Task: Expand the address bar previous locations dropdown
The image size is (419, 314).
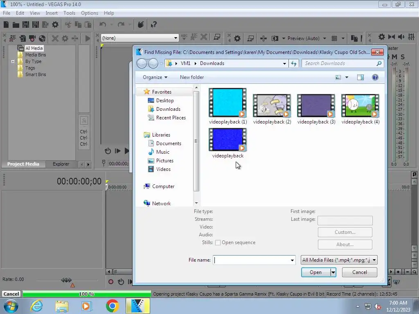Action: click(284, 63)
